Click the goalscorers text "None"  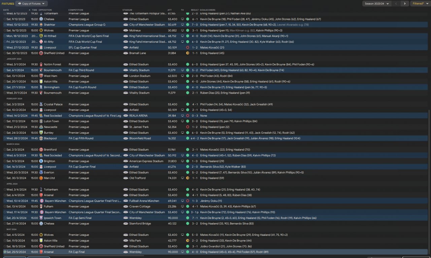(203, 116)
